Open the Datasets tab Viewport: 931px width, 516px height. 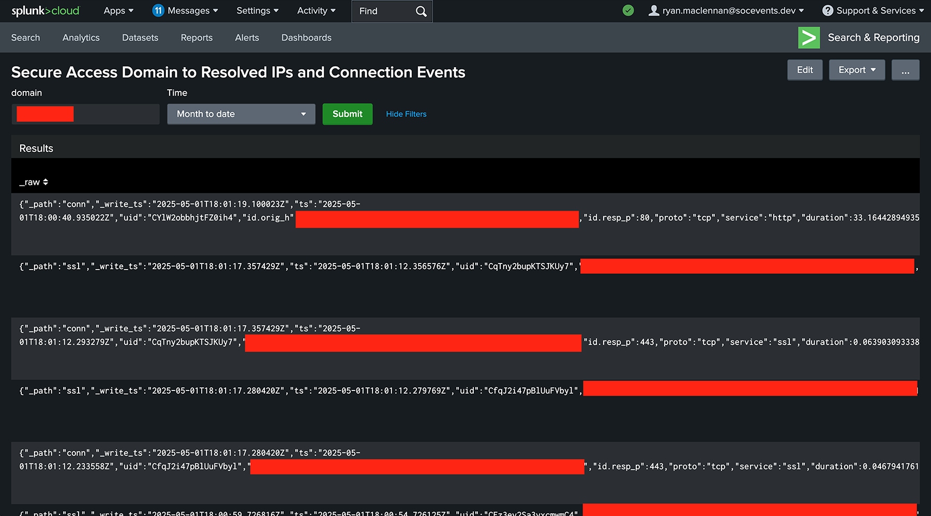point(140,38)
